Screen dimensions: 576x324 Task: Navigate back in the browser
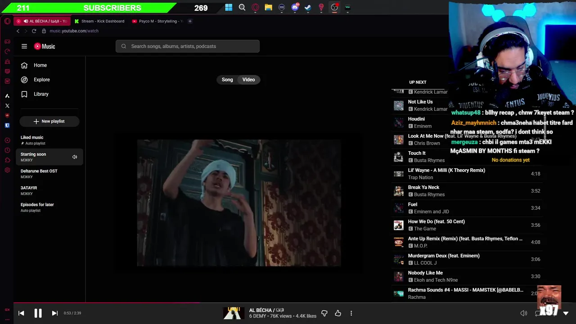pos(18,31)
